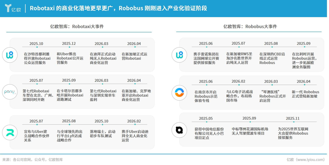
Task: Click text '在新加坡正式运营Robotaxi'
Action: [134, 56]
